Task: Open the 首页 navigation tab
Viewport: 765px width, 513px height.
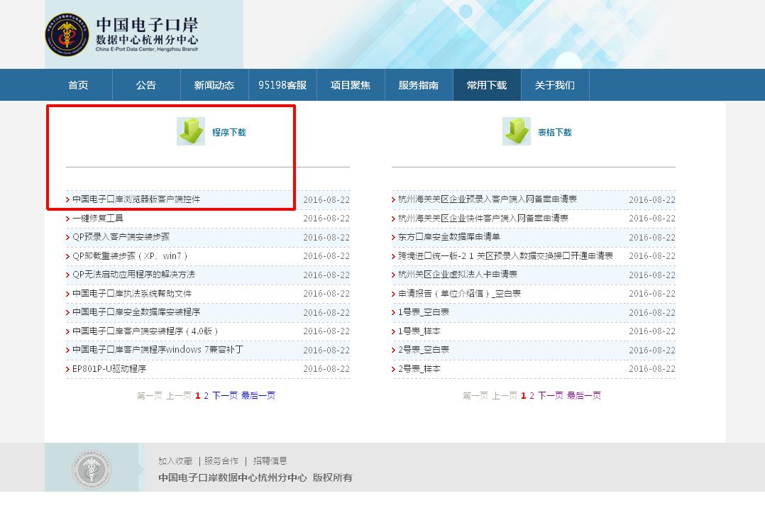Action: (x=78, y=85)
